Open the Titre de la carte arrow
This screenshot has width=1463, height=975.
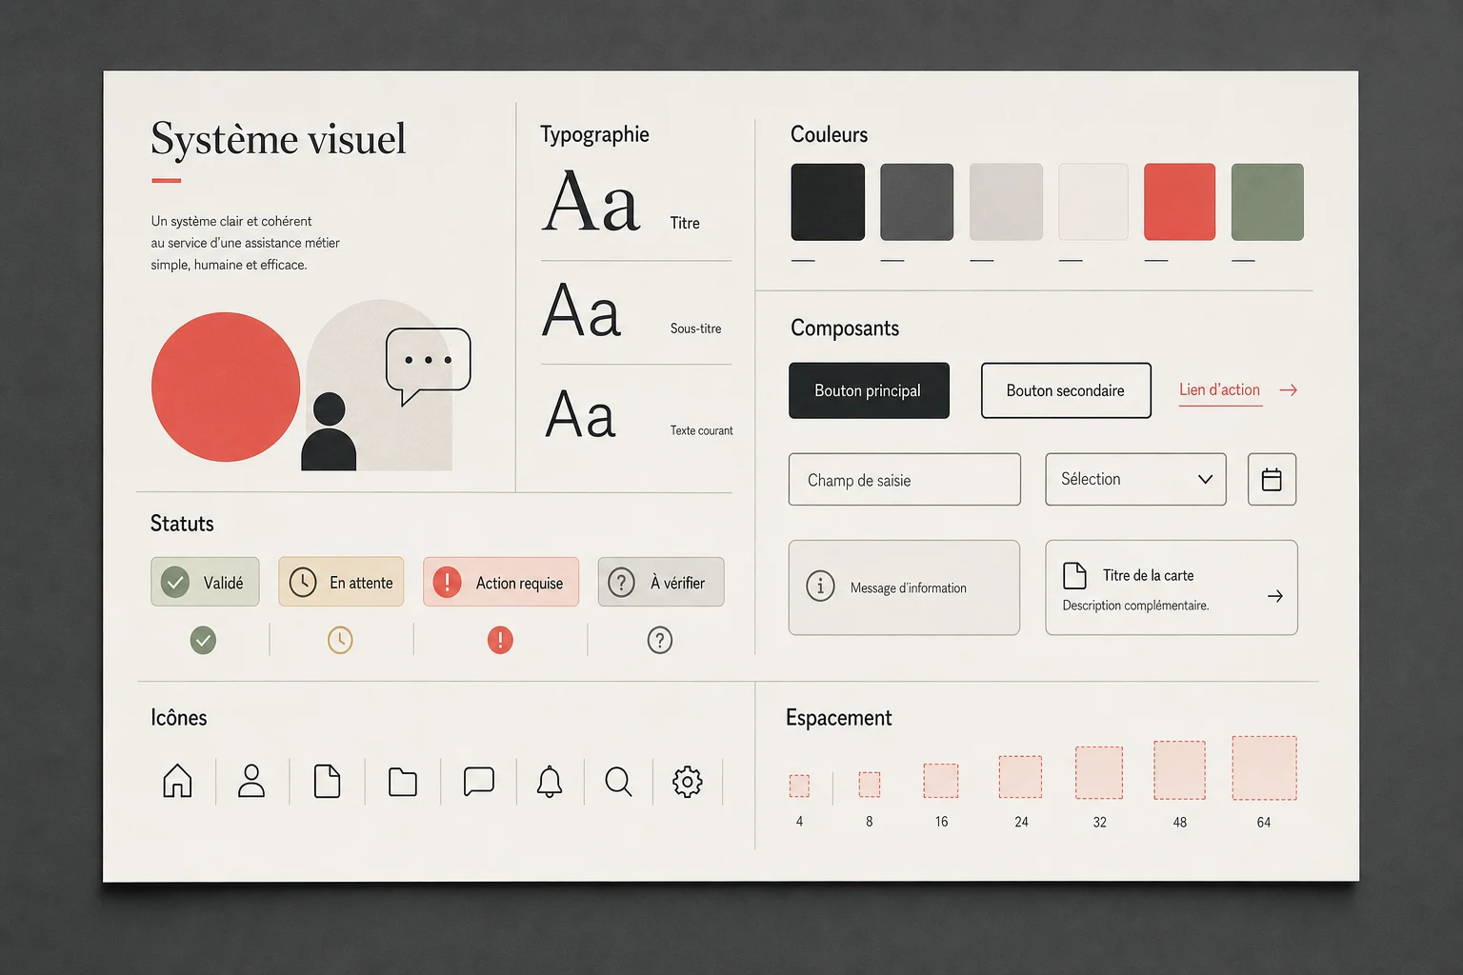(1275, 596)
